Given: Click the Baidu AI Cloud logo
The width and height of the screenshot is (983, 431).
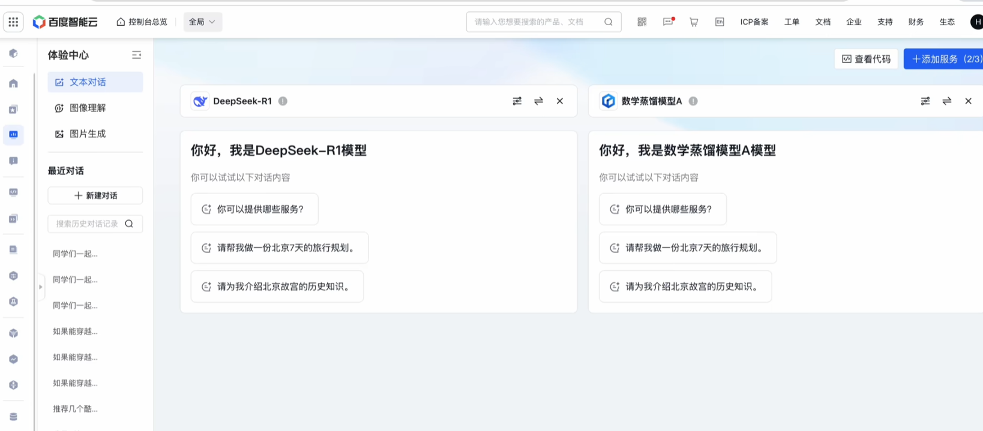Looking at the screenshot, I should point(65,22).
